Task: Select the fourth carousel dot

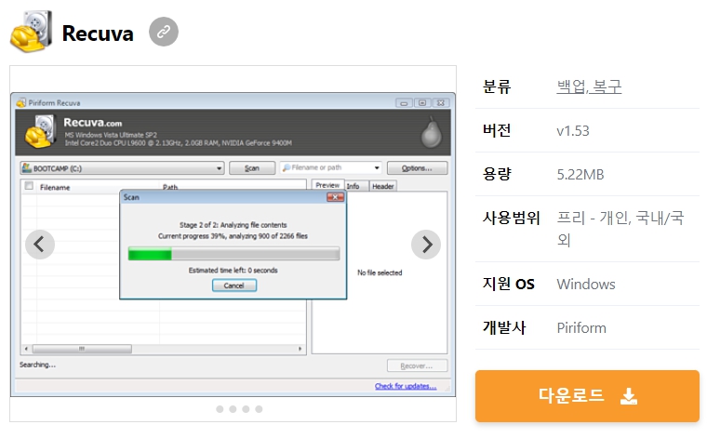Action: pyautogui.click(x=259, y=409)
